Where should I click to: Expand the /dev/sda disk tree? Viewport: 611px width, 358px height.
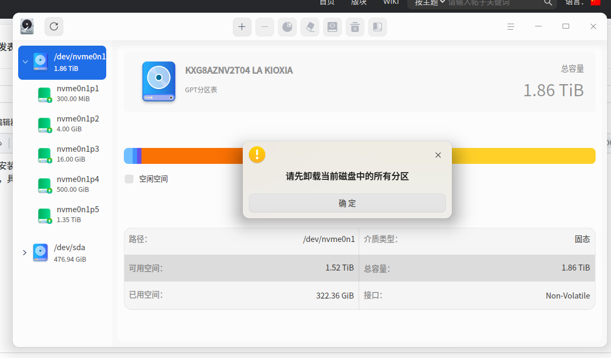tap(25, 252)
